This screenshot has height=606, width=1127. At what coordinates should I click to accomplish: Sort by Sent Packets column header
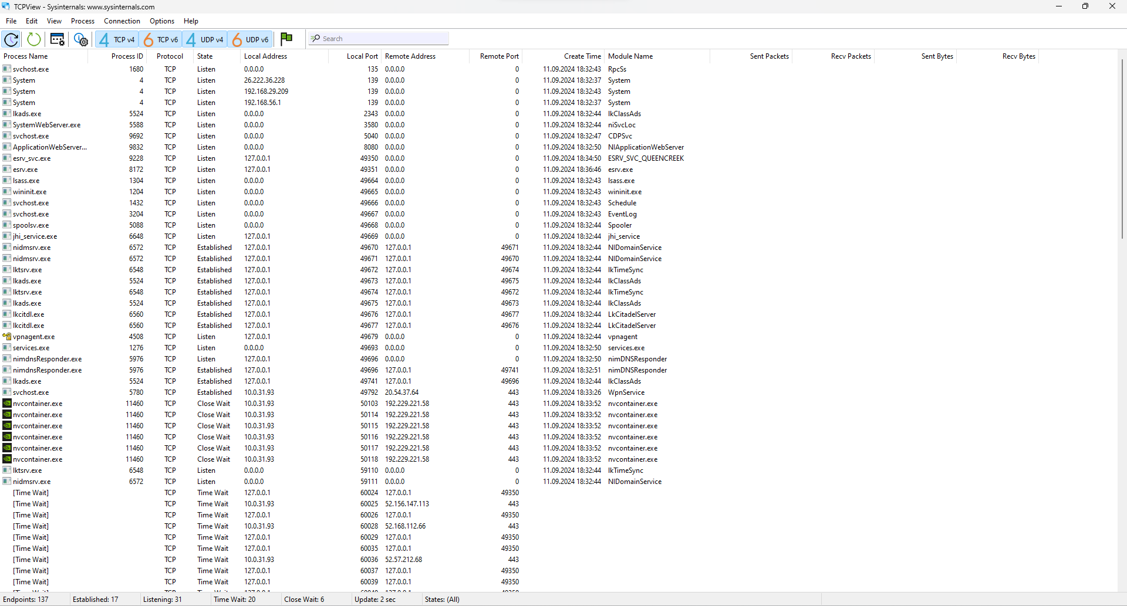(751, 56)
